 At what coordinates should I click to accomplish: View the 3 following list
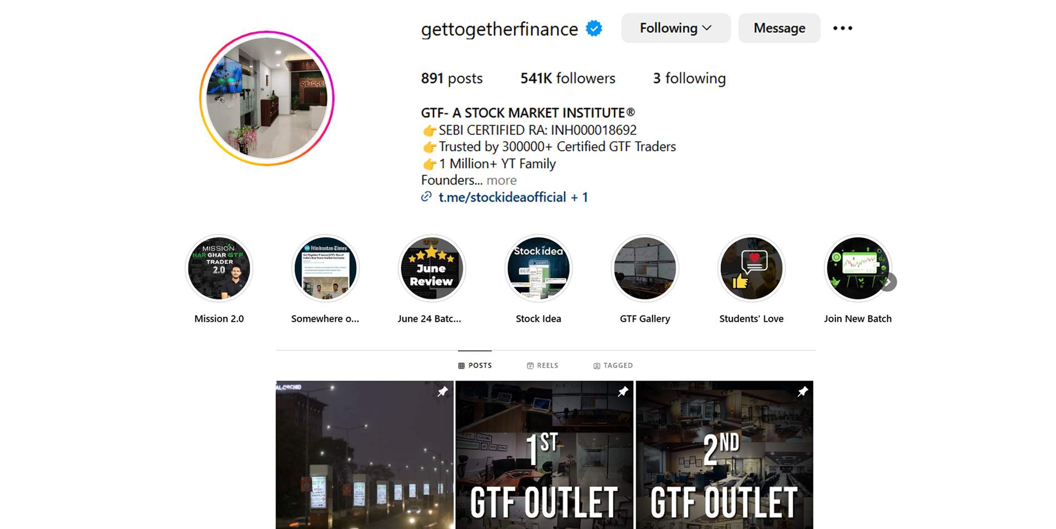point(689,78)
